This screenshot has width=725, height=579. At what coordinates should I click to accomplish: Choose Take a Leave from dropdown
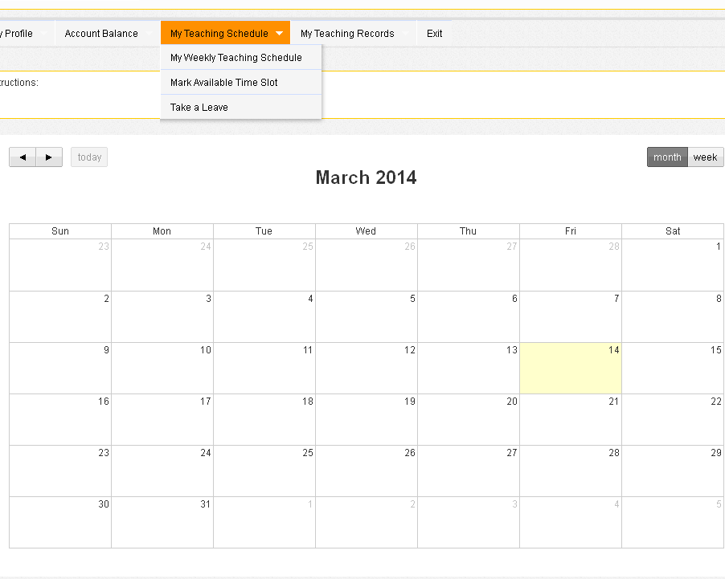point(199,108)
